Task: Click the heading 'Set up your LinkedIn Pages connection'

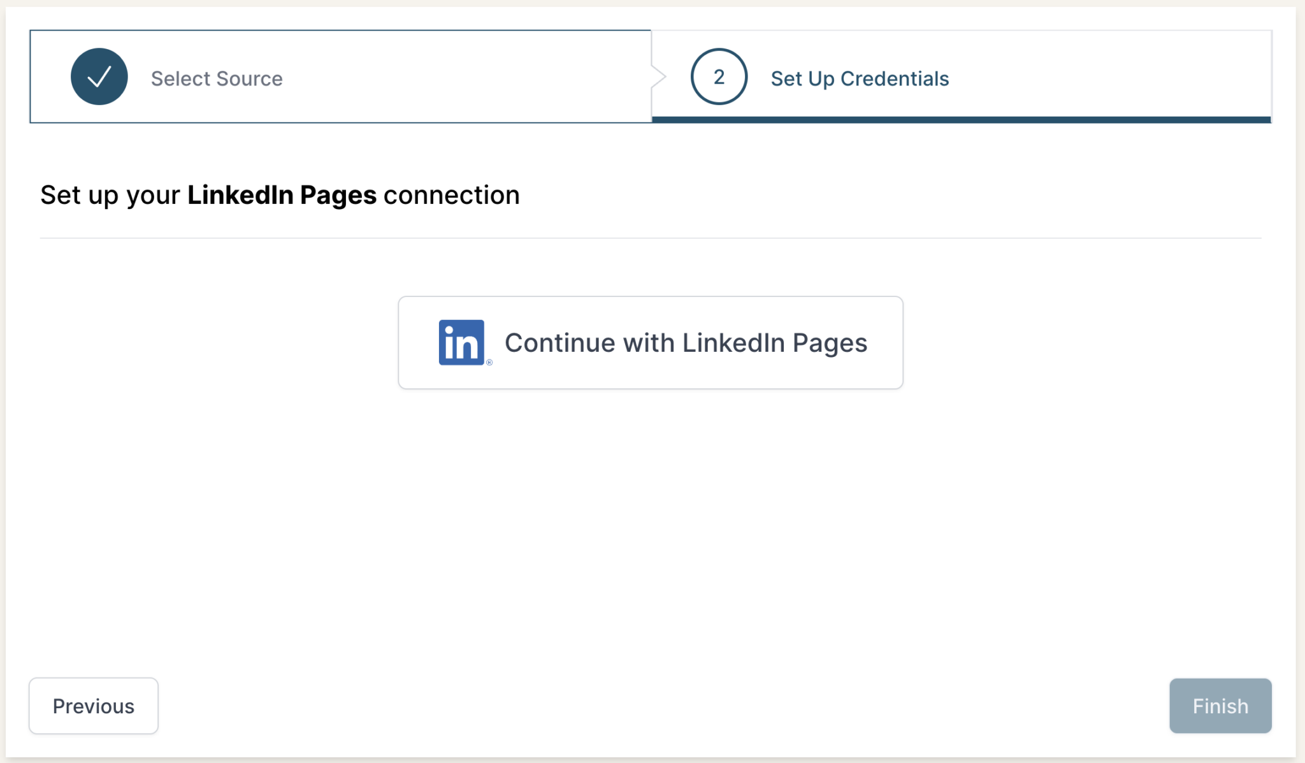Action: 279,194
